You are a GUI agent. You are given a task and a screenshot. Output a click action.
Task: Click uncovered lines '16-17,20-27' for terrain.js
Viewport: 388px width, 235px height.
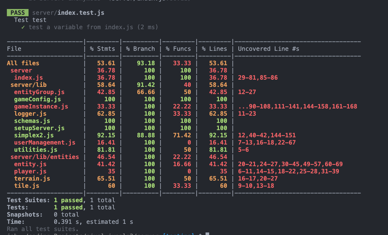coord(258,178)
